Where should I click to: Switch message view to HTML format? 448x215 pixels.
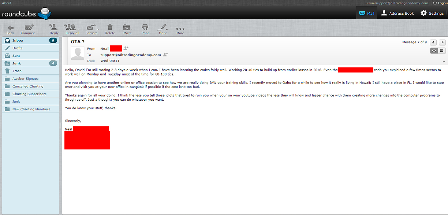434,51
